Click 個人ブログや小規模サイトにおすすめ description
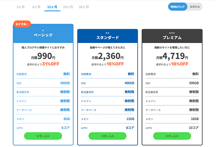The image size is (216, 147). (x=43, y=48)
